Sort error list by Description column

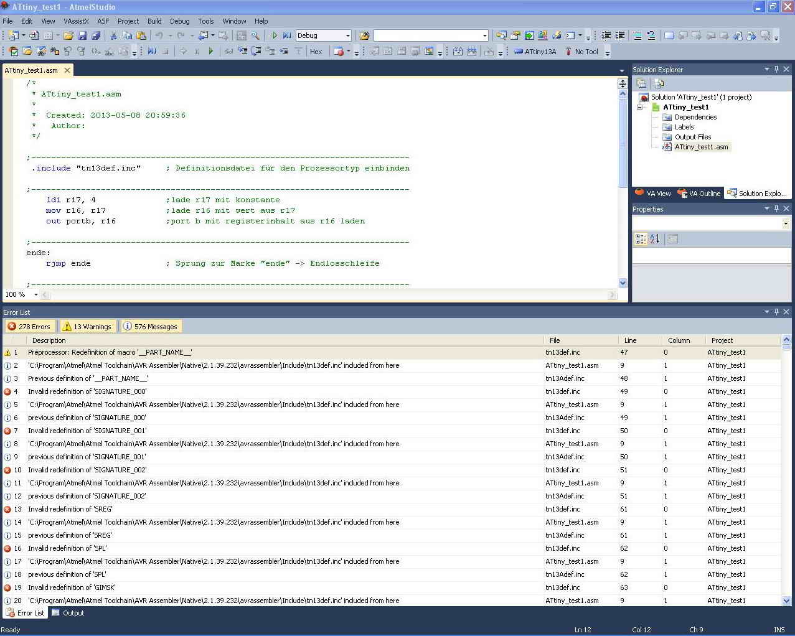(285, 340)
